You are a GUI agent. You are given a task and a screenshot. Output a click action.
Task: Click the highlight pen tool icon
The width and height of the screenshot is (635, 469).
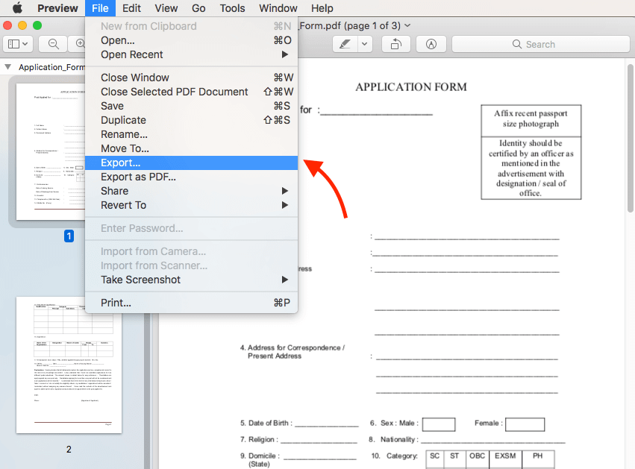click(345, 44)
